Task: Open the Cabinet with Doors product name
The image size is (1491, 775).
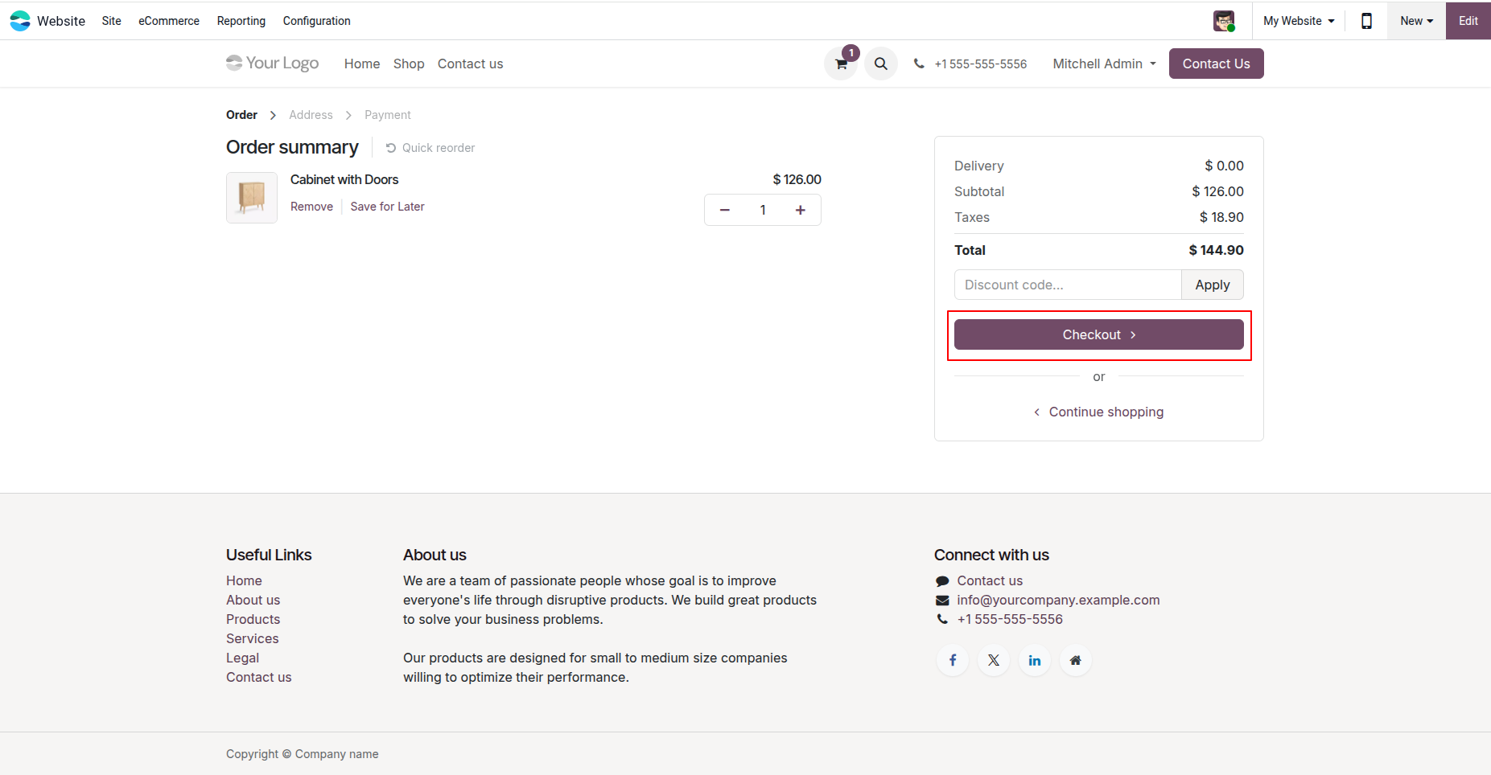Action: pyautogui.click(x=344, y=179)
